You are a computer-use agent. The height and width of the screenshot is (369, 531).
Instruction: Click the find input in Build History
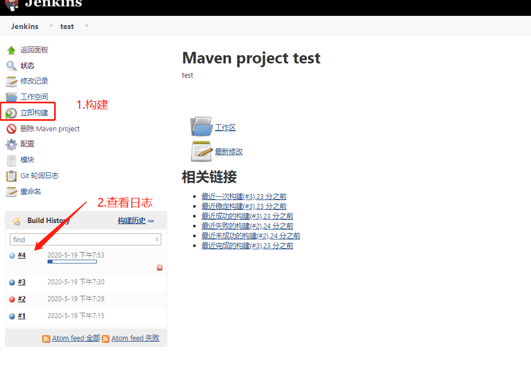(85, 239)
